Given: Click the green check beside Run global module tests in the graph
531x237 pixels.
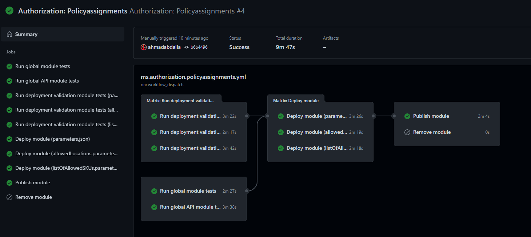Looking at the screenshot, I should (154, 191).
